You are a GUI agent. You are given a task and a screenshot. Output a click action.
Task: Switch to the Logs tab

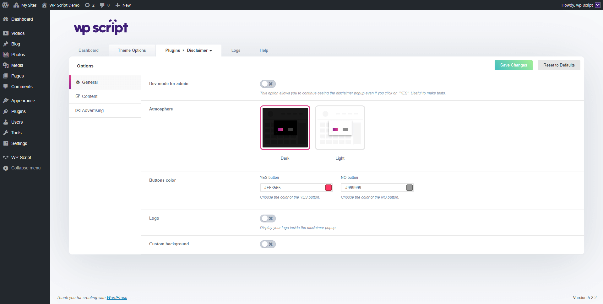click(x=236, y=50)
